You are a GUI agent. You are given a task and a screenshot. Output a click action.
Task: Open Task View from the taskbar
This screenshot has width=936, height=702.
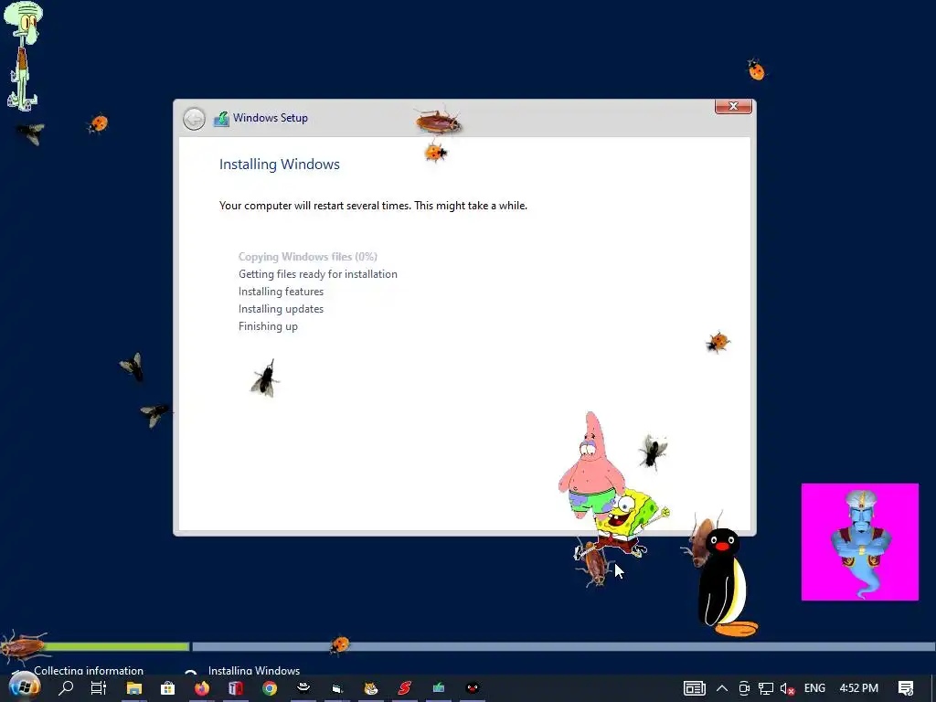pyautogui.click(x=99, y=688)
